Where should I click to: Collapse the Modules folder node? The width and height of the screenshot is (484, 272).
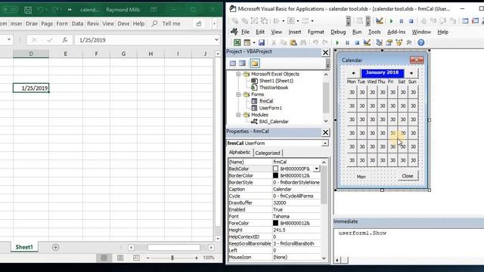pyautogui.click(x=238, y=115)
